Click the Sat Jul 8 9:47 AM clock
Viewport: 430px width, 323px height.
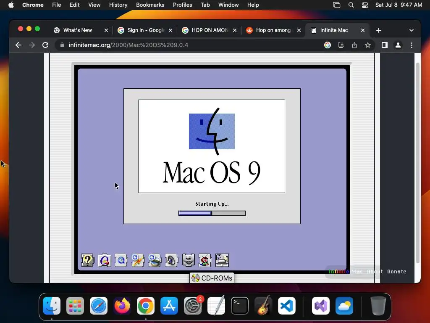click(x=399, y=5)
